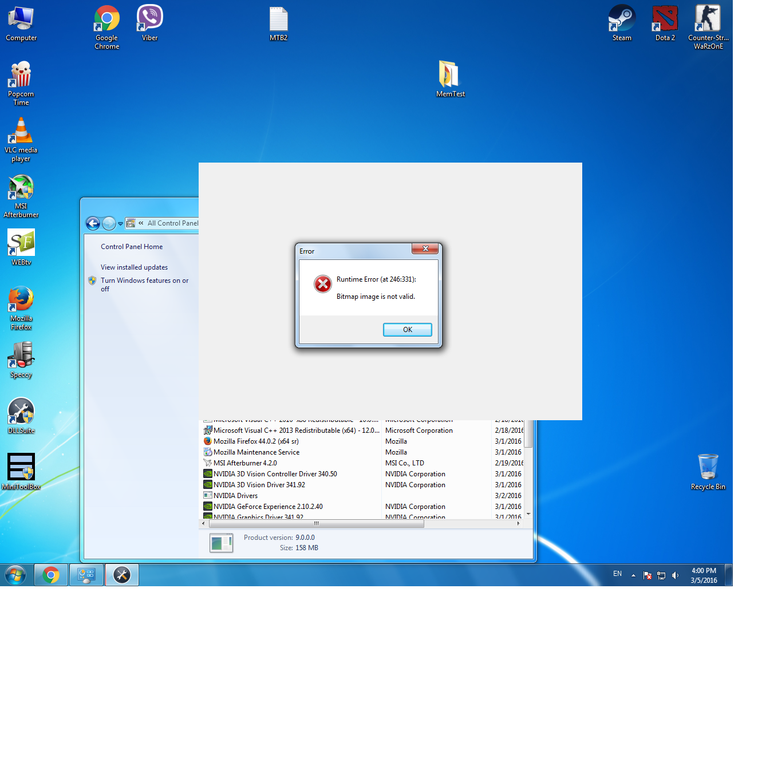Viewport: 758px width, 766px height.
Task: Select the MemTest folder icon
Action: [x=451, y=79]
